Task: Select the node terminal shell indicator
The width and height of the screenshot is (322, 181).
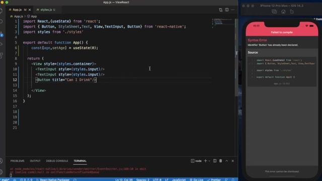Action: 196,161
